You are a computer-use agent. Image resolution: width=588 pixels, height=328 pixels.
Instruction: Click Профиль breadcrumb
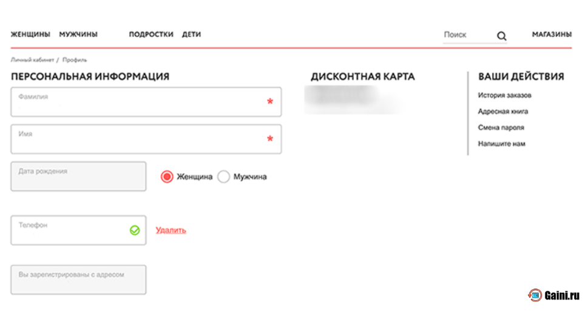point(75,60)
